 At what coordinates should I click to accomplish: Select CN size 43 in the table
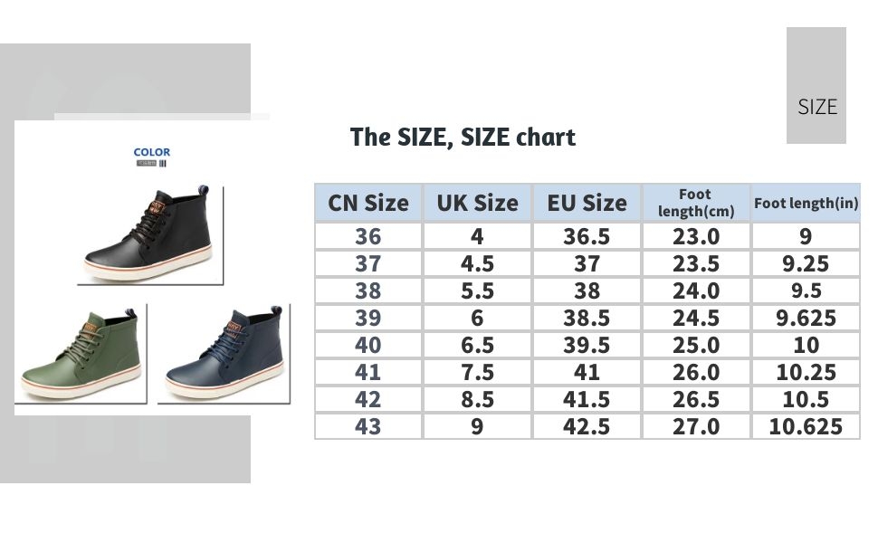pyautogui.click(x=368, y=426)
